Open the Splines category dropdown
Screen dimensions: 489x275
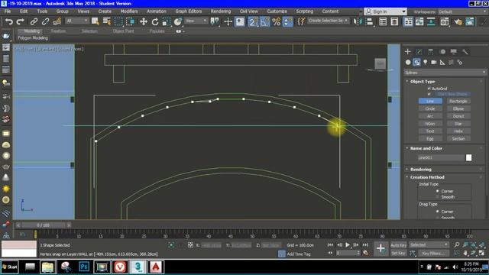click(445, 73)
